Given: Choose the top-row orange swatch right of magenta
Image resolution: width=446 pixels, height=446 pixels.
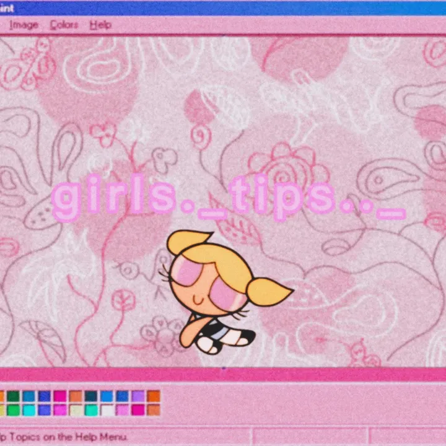Looking at the screenshot, I should tap(76, 396).
